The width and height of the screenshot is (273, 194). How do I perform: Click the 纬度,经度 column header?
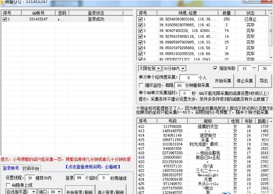click(188, 13)
